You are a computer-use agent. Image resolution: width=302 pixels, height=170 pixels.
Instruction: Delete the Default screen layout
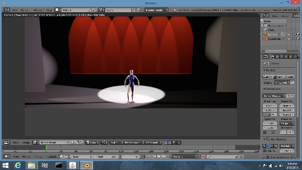(x=95, y=10)
